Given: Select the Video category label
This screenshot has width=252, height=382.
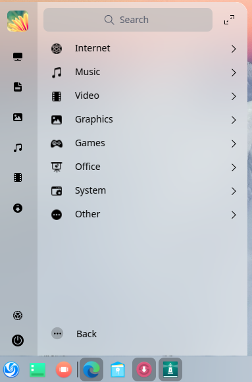Looking at the screenshot, I should (87, 95).
